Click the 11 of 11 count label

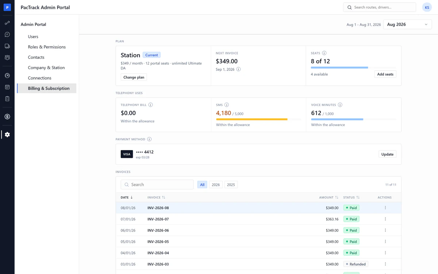(x=391, y=185)
